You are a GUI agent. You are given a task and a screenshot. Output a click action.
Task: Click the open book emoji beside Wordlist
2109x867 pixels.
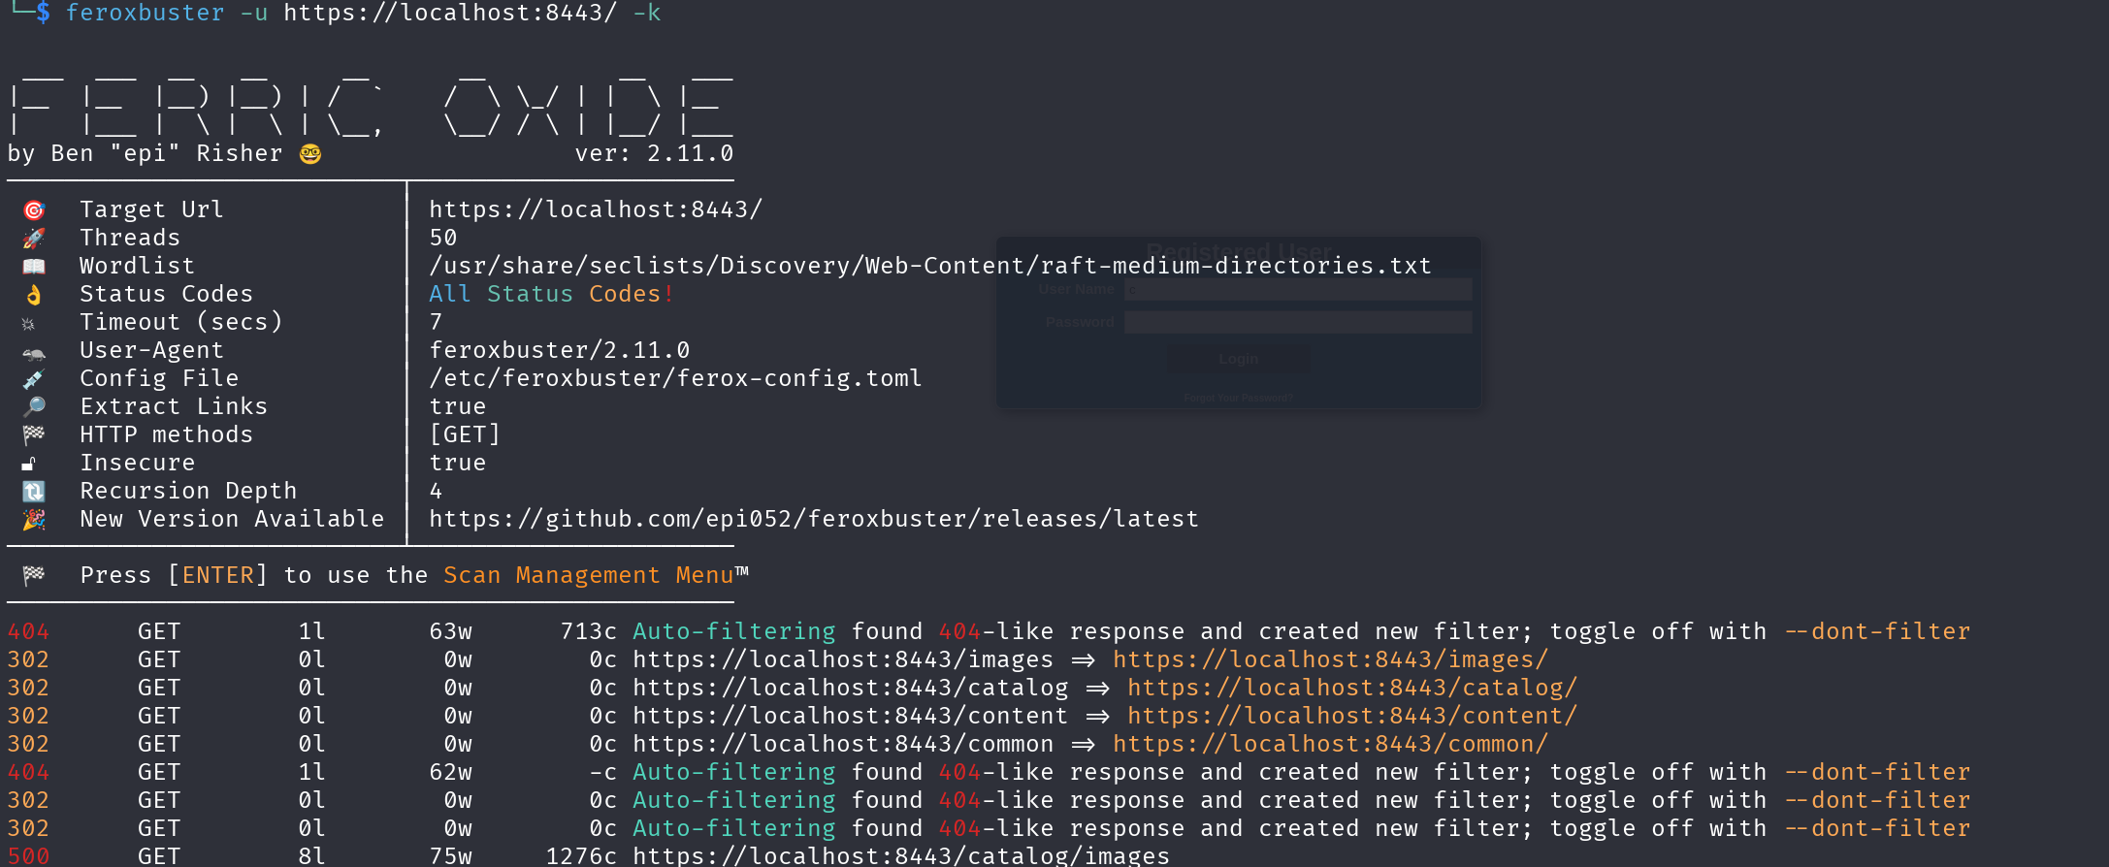click(x=34, y=267)
